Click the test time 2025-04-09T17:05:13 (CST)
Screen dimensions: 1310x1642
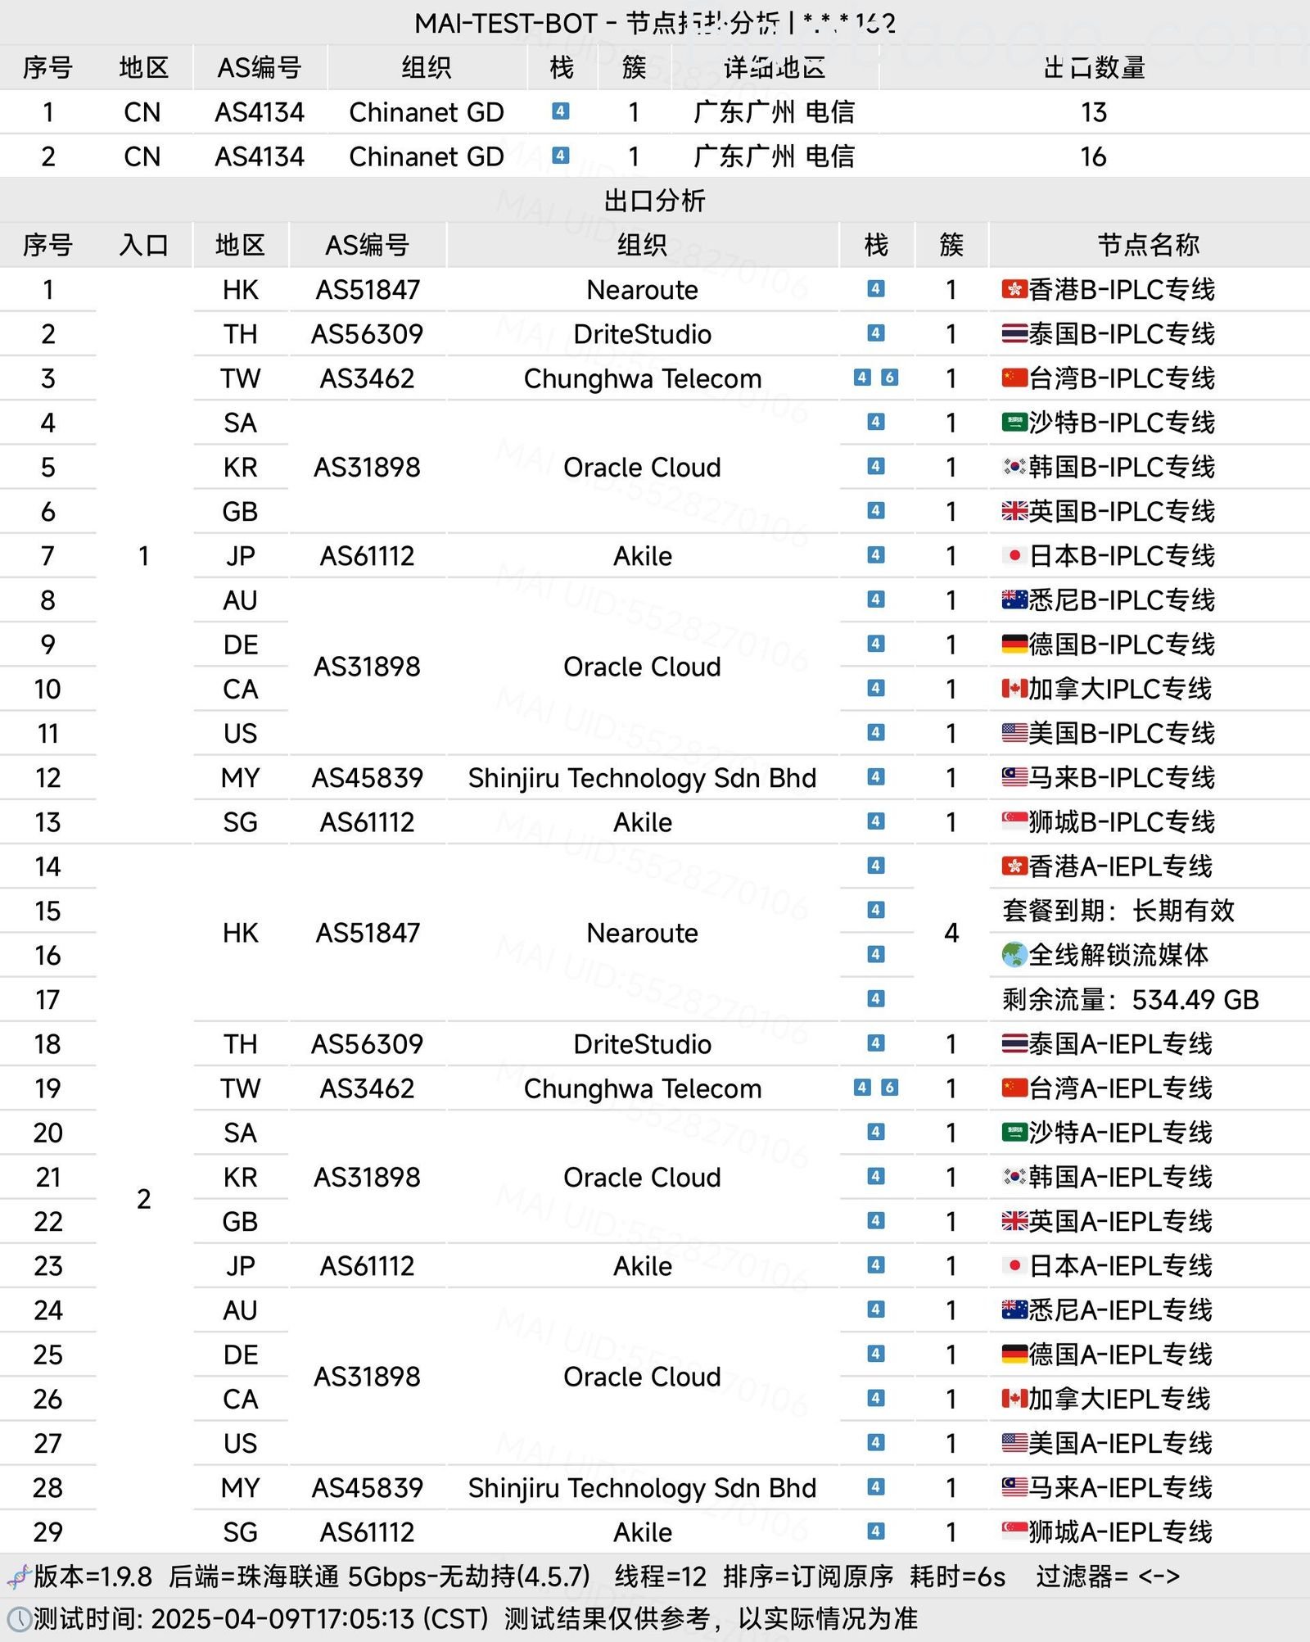(319, 1619)
